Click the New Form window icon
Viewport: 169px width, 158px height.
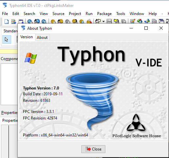point(21,21)
